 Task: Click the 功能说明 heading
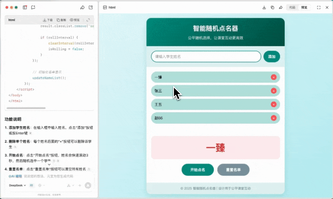click(13, 119)
